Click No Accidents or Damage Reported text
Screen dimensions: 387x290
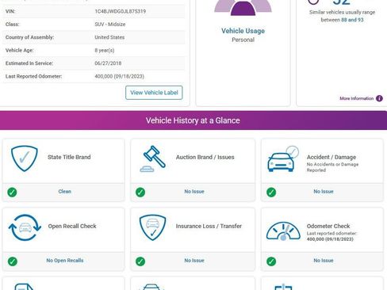click(x=332, y=167)
